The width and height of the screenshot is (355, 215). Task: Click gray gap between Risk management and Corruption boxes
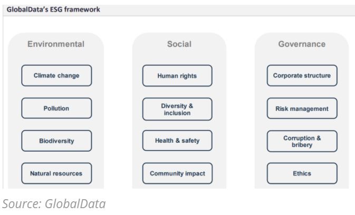(302, 125)
